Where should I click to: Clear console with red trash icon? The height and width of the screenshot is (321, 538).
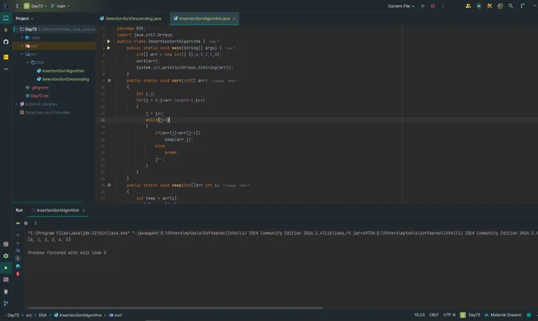click(x=18, y=274)
